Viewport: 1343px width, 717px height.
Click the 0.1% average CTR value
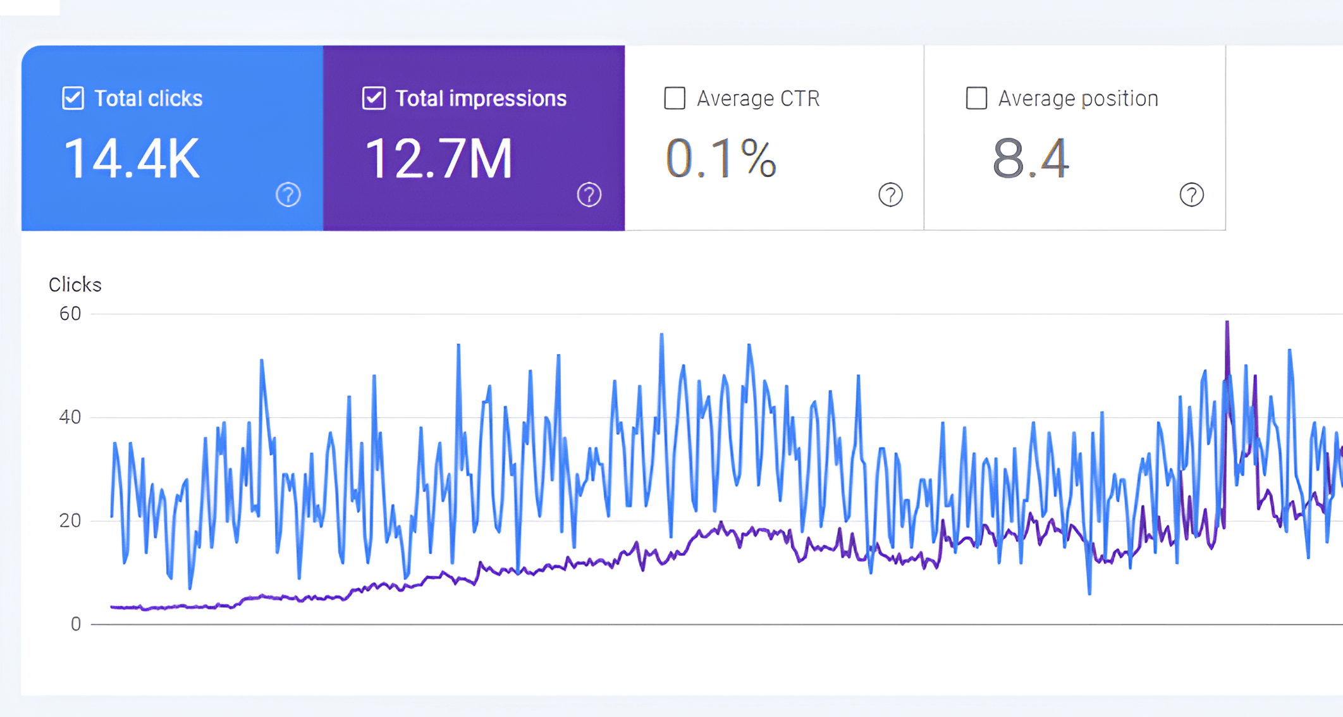(721, 159)
